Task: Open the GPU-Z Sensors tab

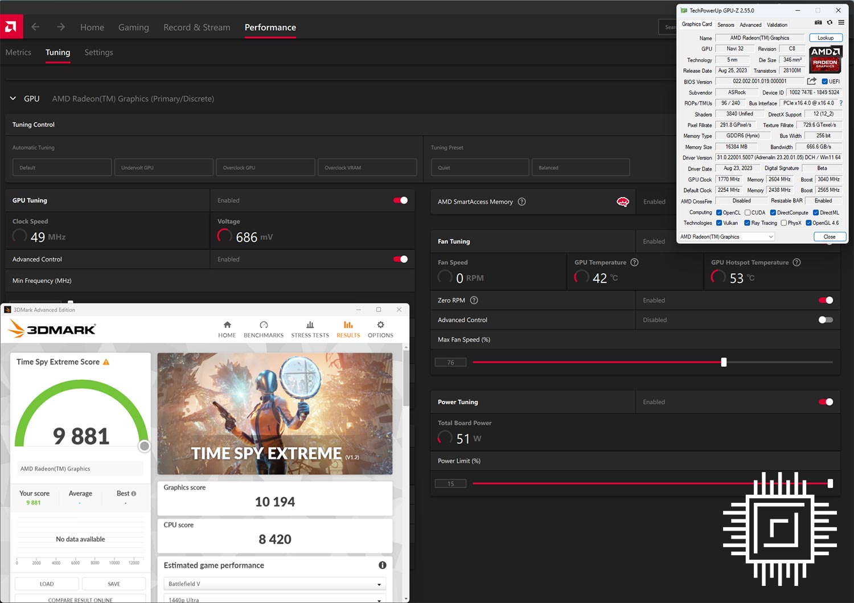Action: [x=725, y=24]
